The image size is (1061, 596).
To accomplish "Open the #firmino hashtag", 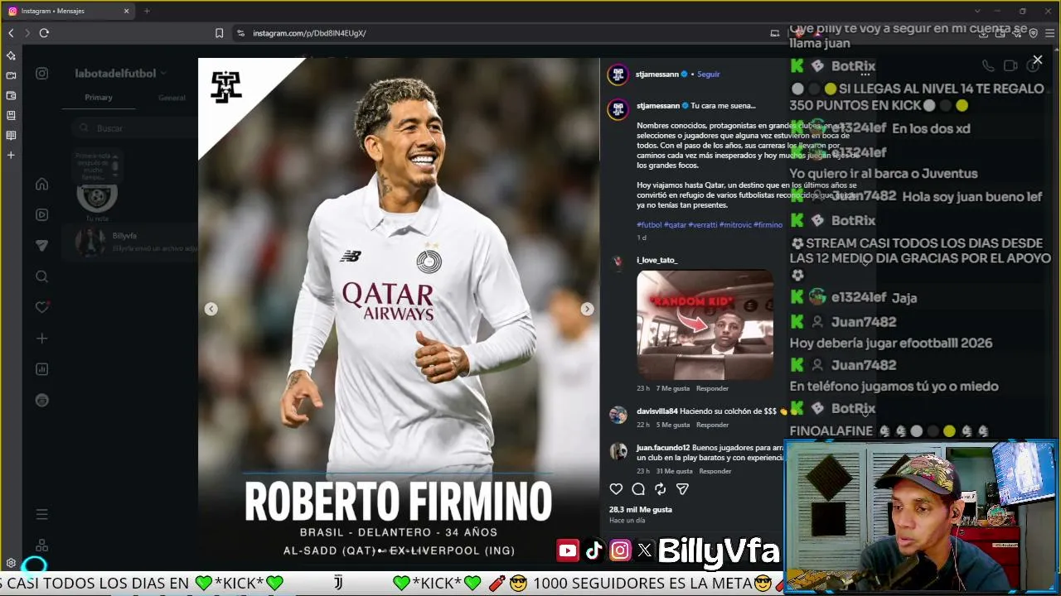I will pyautogui.click(x=768, y=225).
